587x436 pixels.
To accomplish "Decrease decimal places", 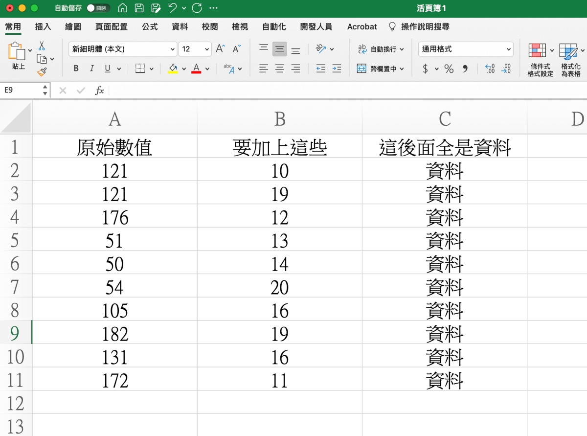I will click(x=506, y=69).
